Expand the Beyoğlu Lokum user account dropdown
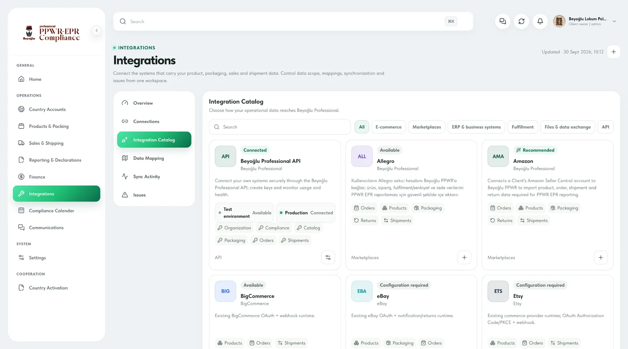The image size is (628, 349). [614, 21]
